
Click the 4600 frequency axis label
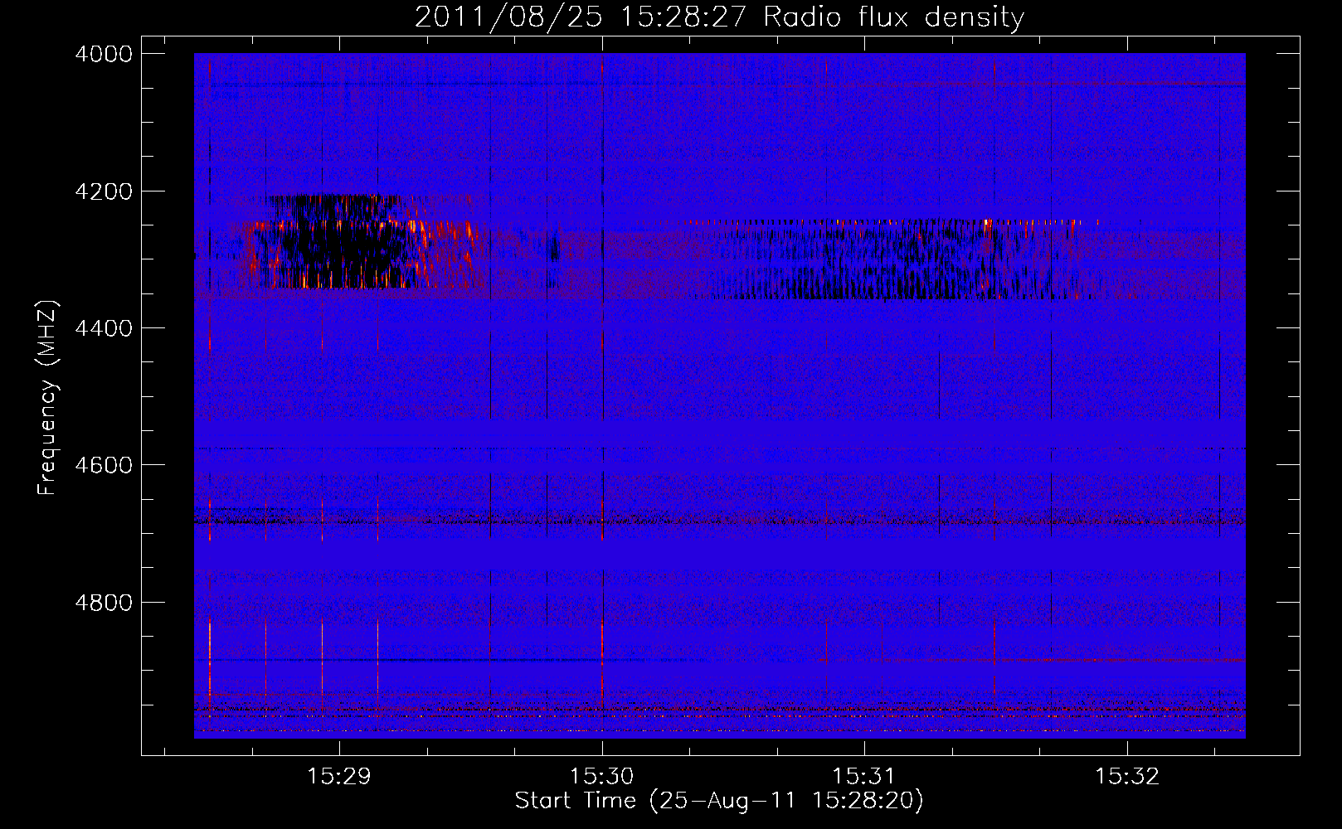pos(104,465)
